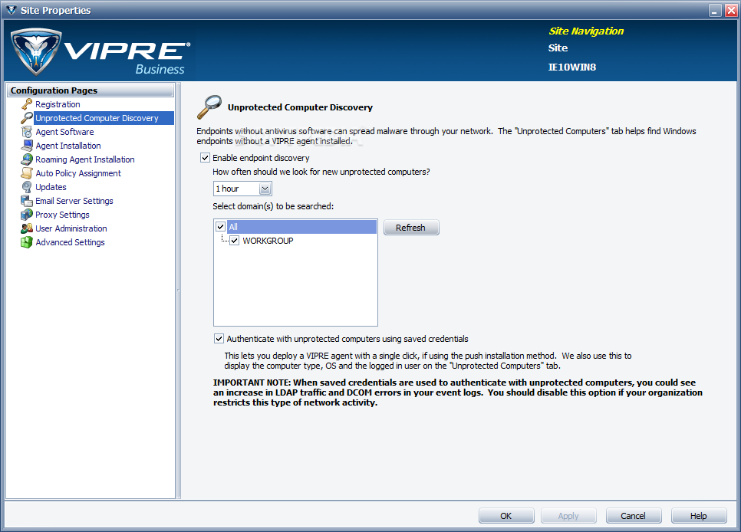
Task: Click the Roaming Agent Installation globe icon
Action: (x=27, y=159)
